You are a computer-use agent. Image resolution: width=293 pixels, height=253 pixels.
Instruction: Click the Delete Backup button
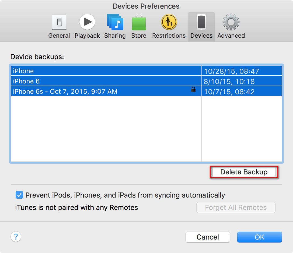[x=244, y=172]
